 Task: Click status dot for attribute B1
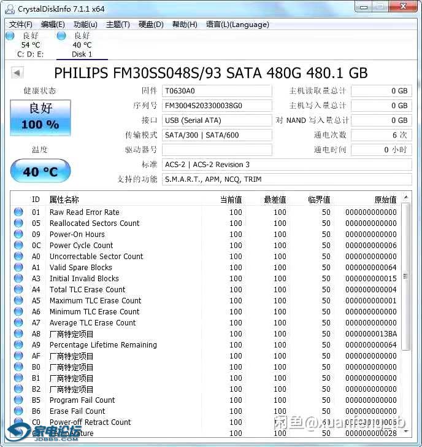[18, 378]
